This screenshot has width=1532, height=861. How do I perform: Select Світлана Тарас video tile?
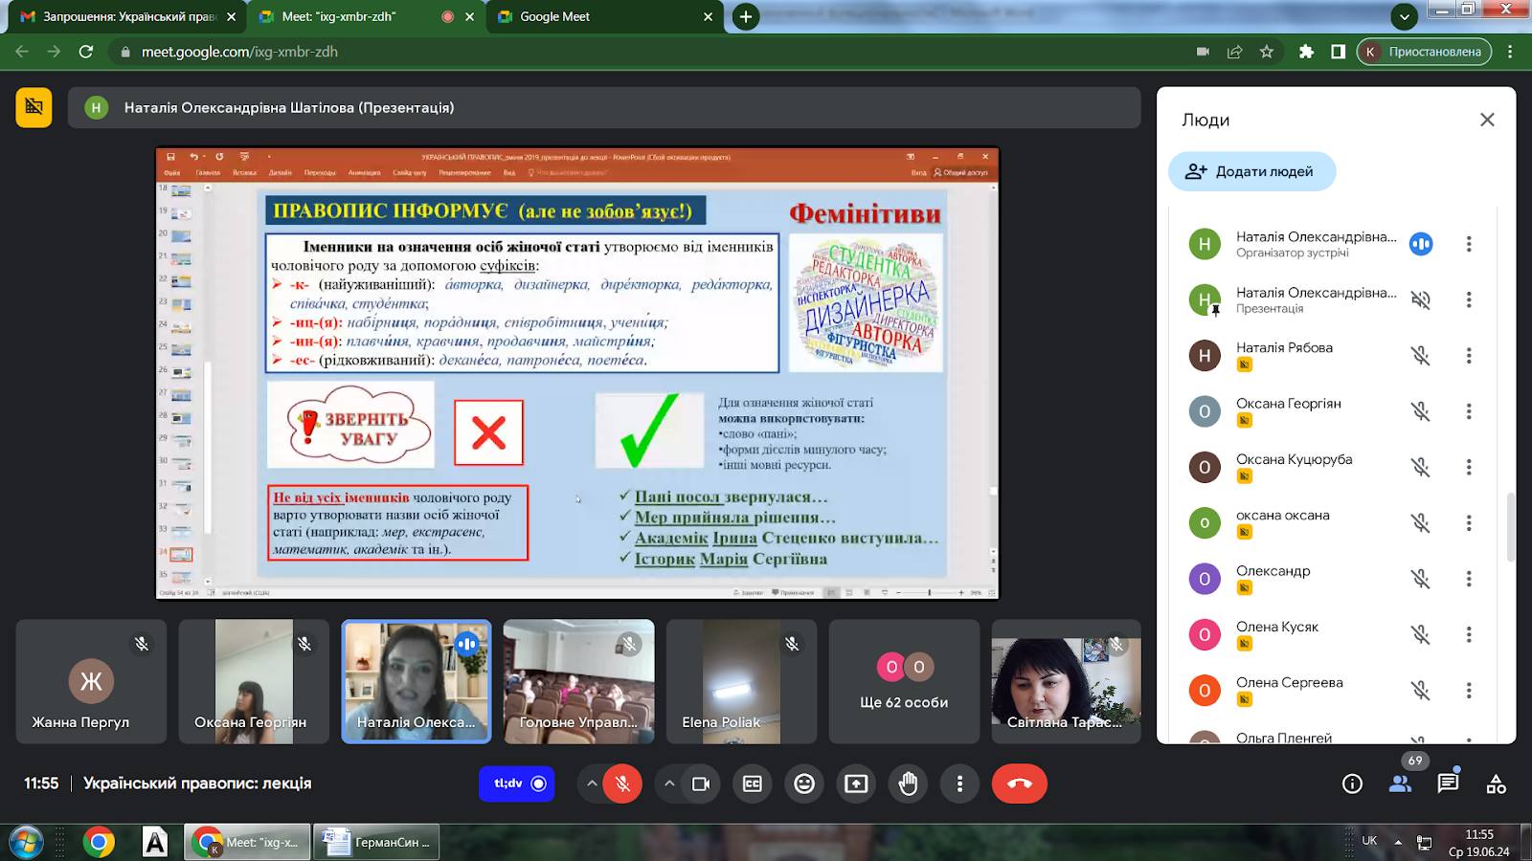[1066, 681]
